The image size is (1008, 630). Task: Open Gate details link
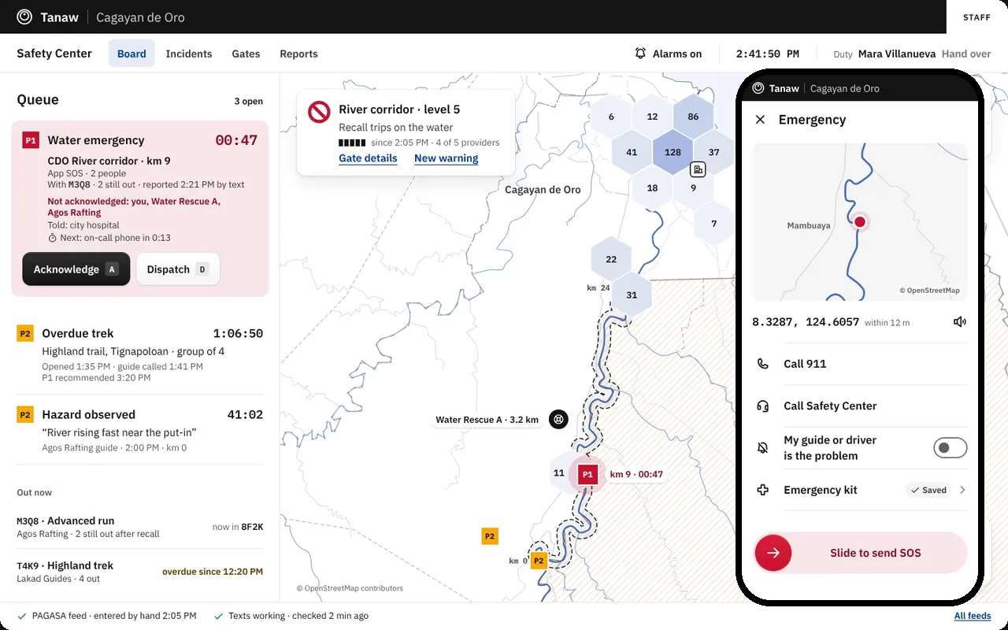pos(368,158)
